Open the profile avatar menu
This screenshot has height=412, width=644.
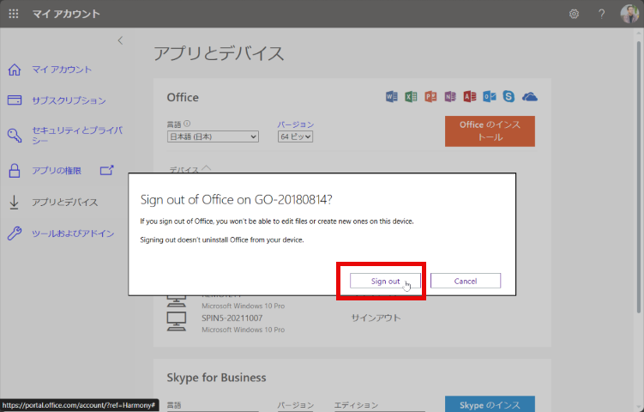coord(629,14)
